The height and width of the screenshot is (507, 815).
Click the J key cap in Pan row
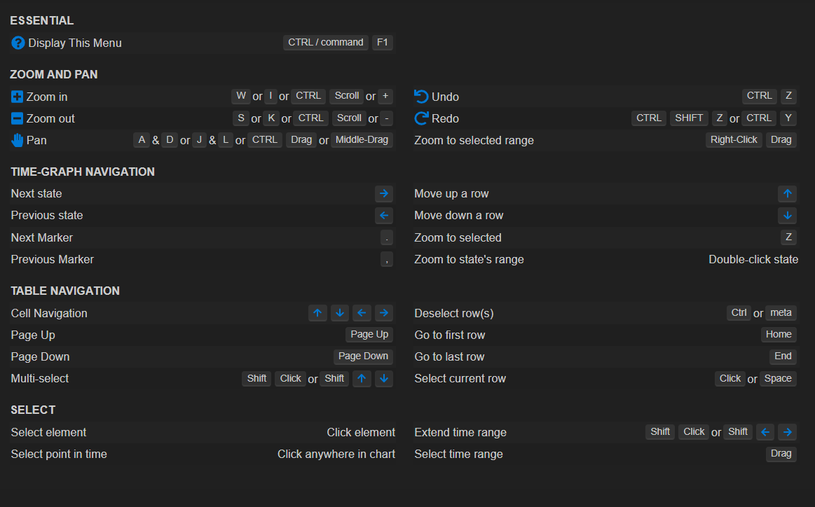(x=199, y=140)
